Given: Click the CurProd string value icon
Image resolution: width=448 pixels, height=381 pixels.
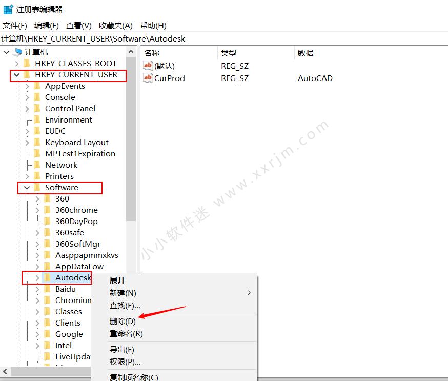Looking at the screenshot, I should click(x=148, y=78).
